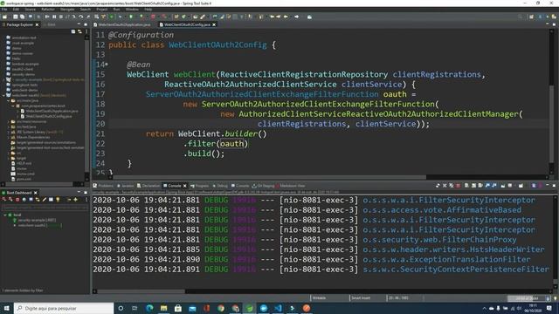The height and width of the screenshot is (314, 559).
Task: Close the Boot Dashboard view
Action: pos(35,193)
